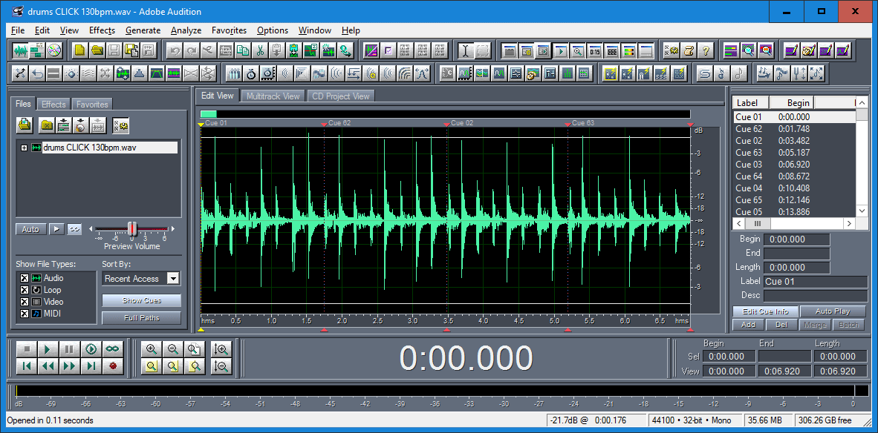Toggle the Loop file type checkbox
Image resolution: width=878 pixels, height=433 pixels.
tap(24, 290)
